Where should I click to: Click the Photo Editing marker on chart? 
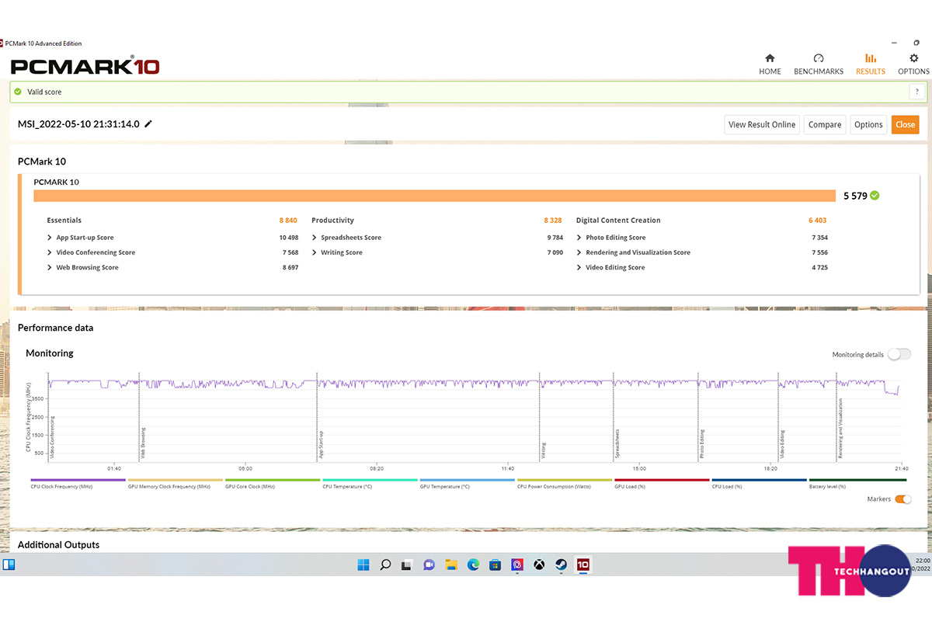tap(702, 444)
